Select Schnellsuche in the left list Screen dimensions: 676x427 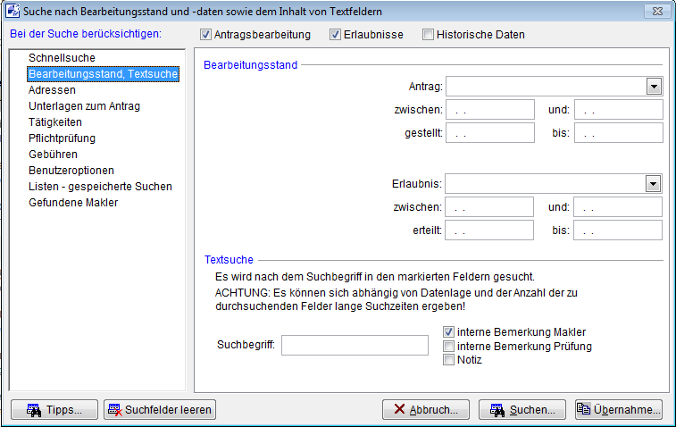point(62,58)
